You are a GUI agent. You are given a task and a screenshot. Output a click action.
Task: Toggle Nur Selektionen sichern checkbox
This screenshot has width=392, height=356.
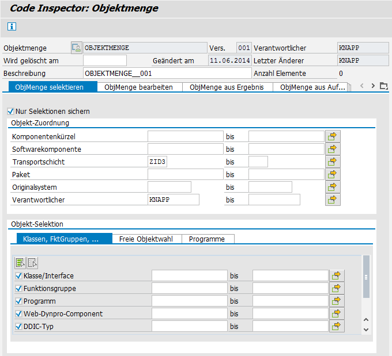[x=10, y=111]
